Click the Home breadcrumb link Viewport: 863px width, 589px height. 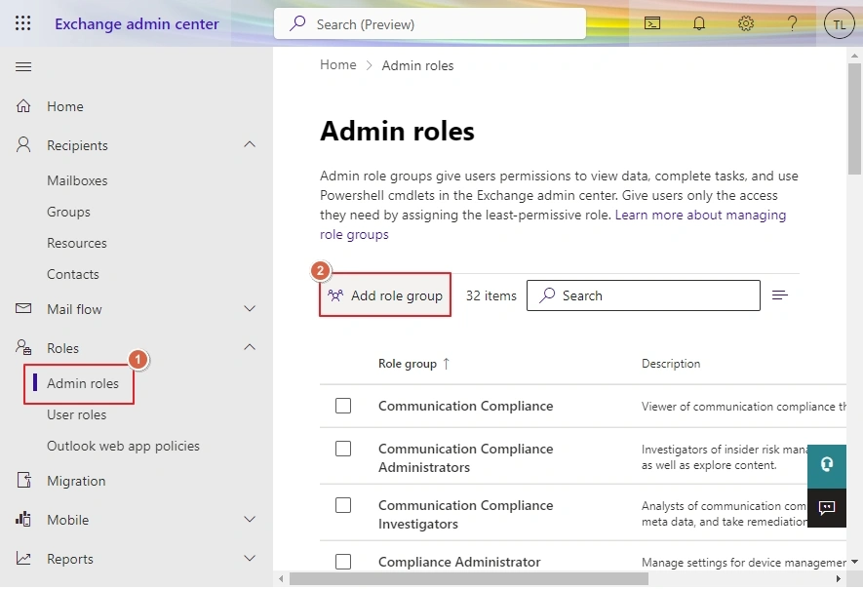tap(338, 65)
